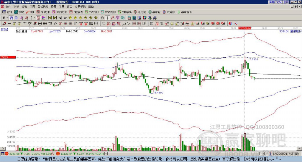The width and height of the screenshot is (302, 162).
Task: Select the hand pan tool
Action: [x=102, y=18]
